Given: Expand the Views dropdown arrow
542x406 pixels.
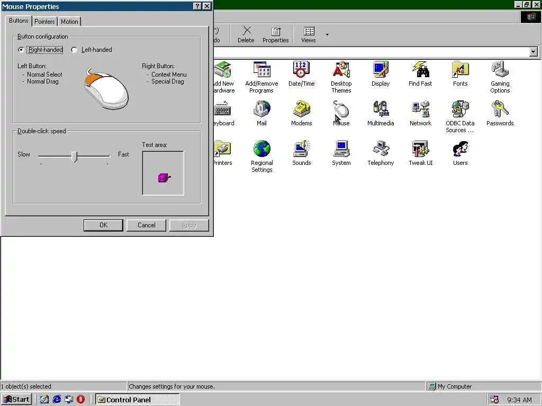Looking at the screenshot, I should (327, 34).
